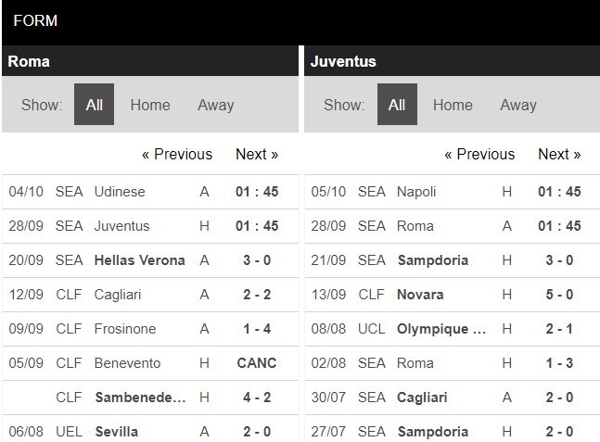Open Frosinone 1 - 4 match result
This screenshot has width=600, height=442.
257,329
